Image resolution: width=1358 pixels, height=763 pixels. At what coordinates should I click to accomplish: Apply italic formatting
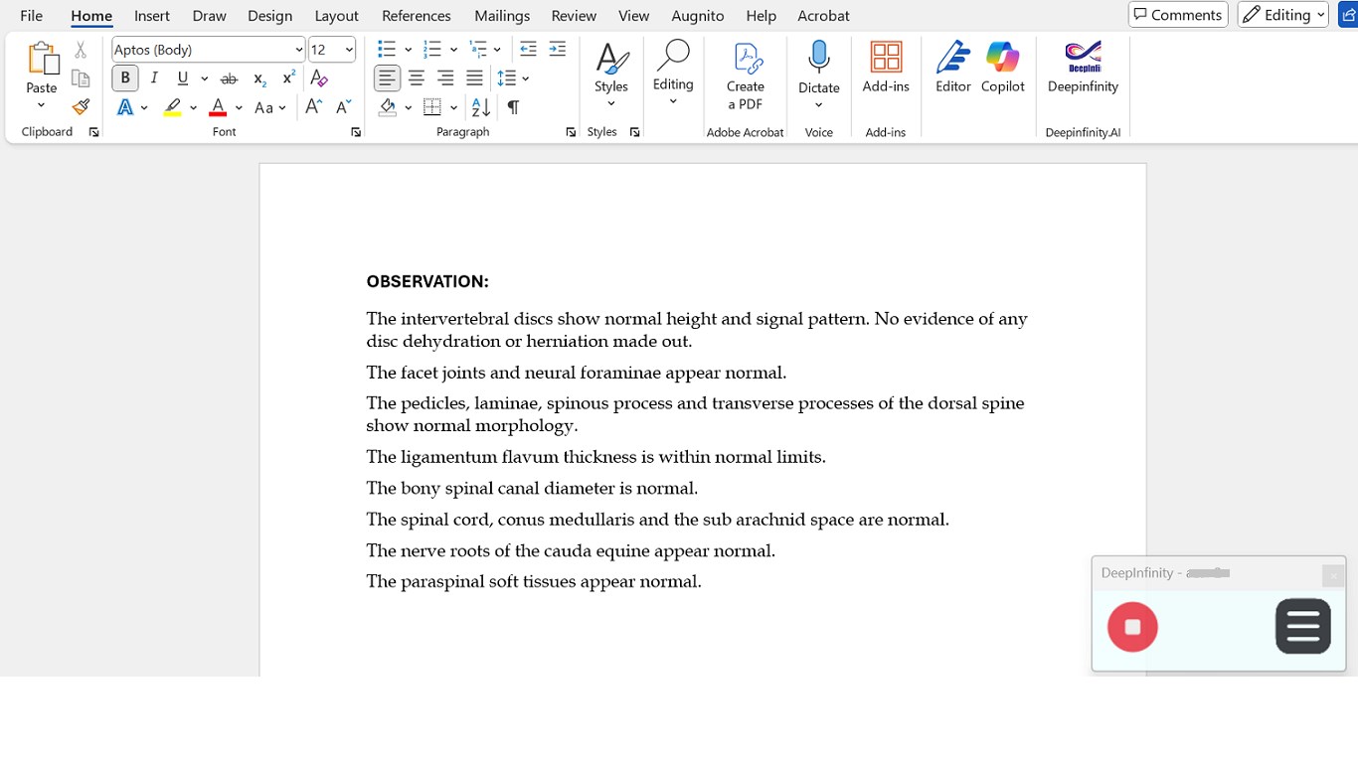point(154,77)
